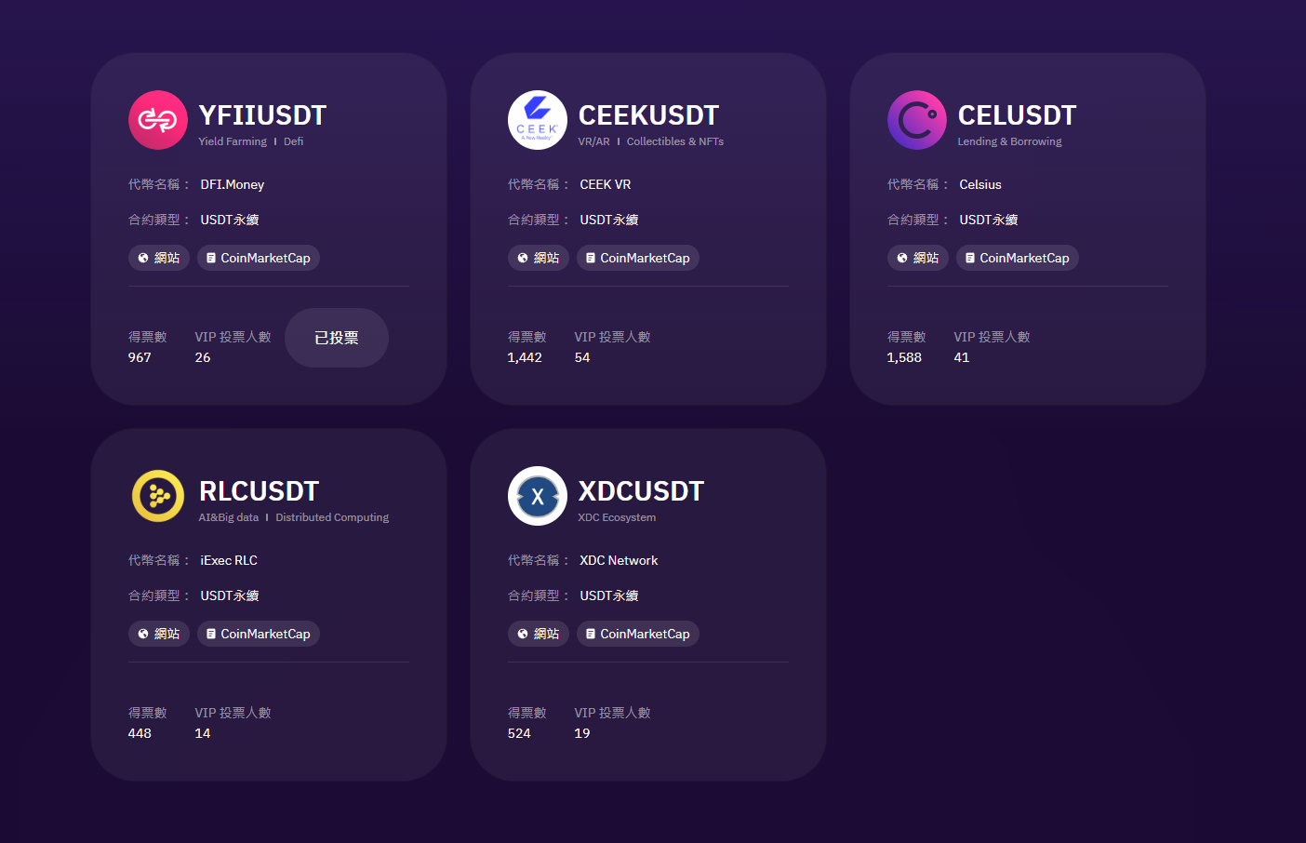Select the CEEKUSDT card title
Image resolution: width=1306 pixels, height=843 pixels.
click(x=648, y=115)
